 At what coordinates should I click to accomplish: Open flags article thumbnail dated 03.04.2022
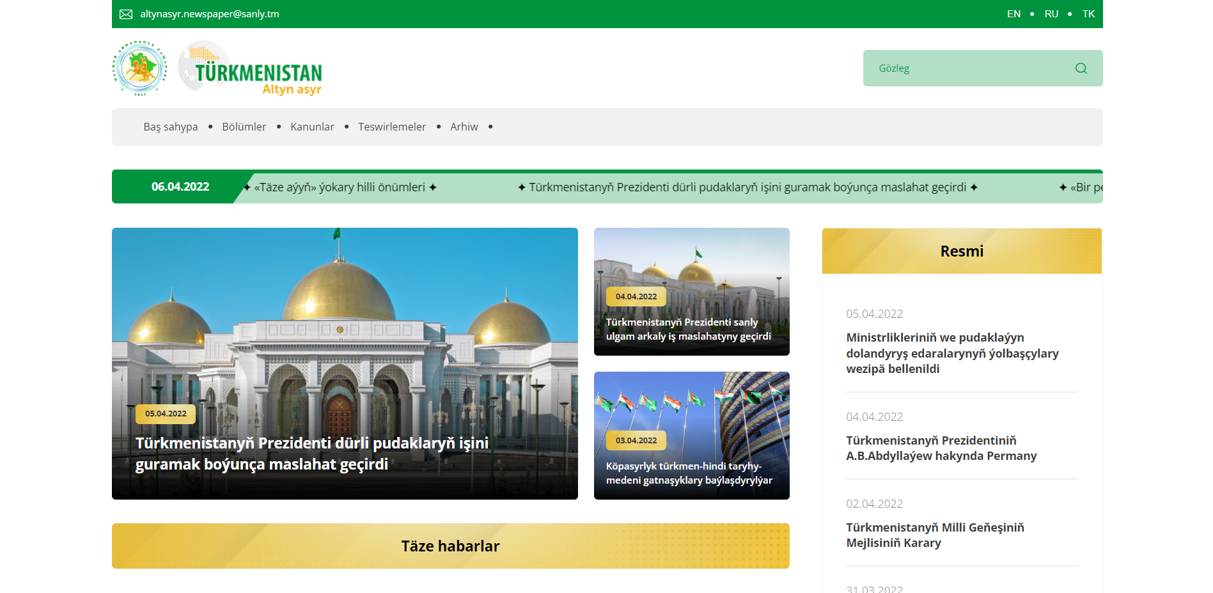(692, 436)
